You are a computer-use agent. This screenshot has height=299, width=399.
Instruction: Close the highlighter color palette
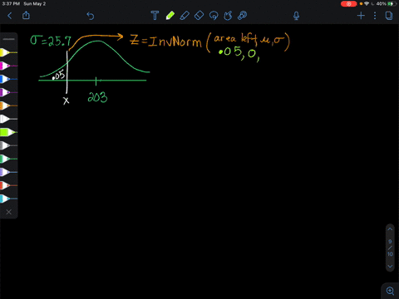click(9, 212)
